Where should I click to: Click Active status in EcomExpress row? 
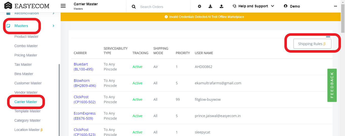(x=137, y=116)
